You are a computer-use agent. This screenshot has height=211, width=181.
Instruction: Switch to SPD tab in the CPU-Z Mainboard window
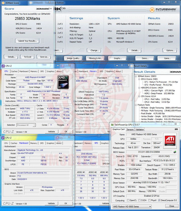42,143
